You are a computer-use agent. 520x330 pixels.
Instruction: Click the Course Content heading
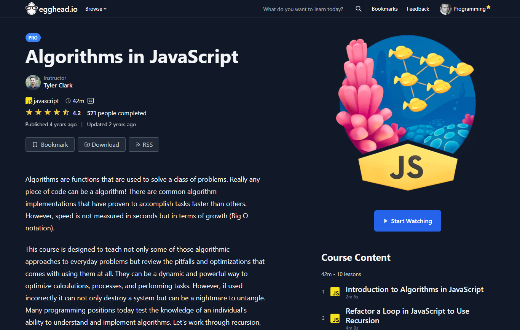coord(356,257)
